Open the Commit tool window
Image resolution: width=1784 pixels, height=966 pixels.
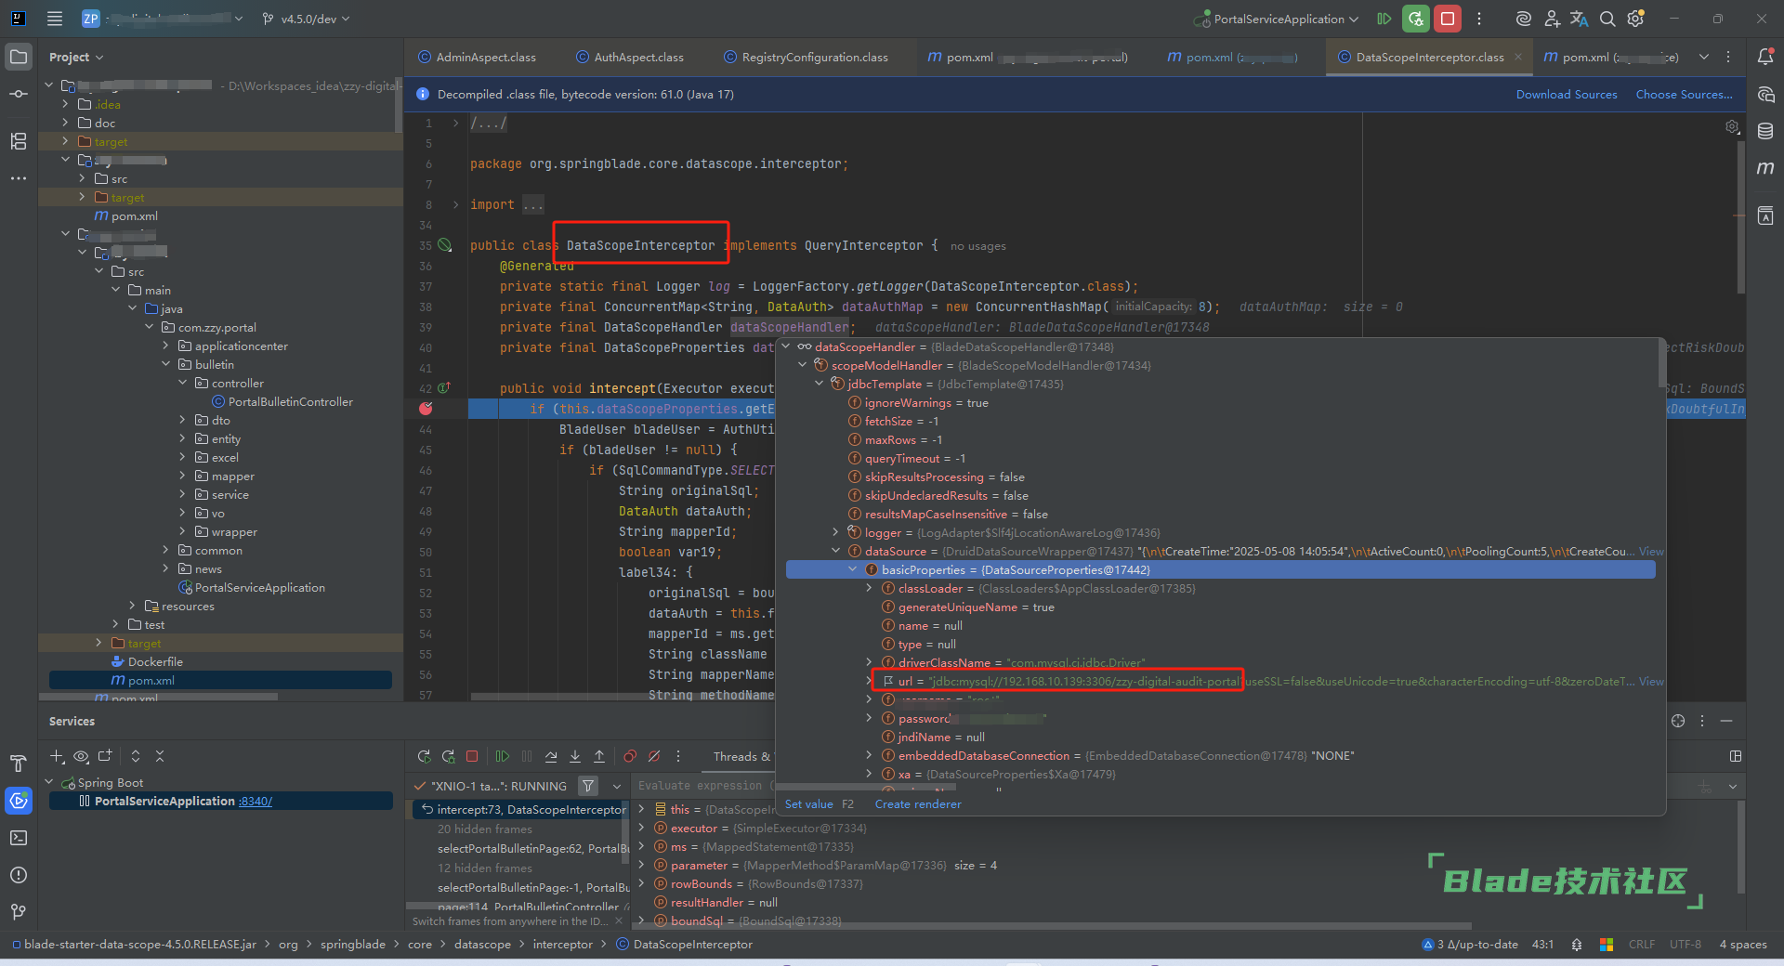[19, 94]
